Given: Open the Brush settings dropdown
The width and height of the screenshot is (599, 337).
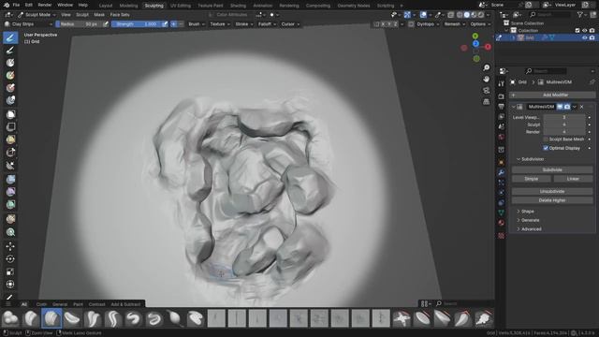Looking at the screenshot, I should (x=197, y=24).
